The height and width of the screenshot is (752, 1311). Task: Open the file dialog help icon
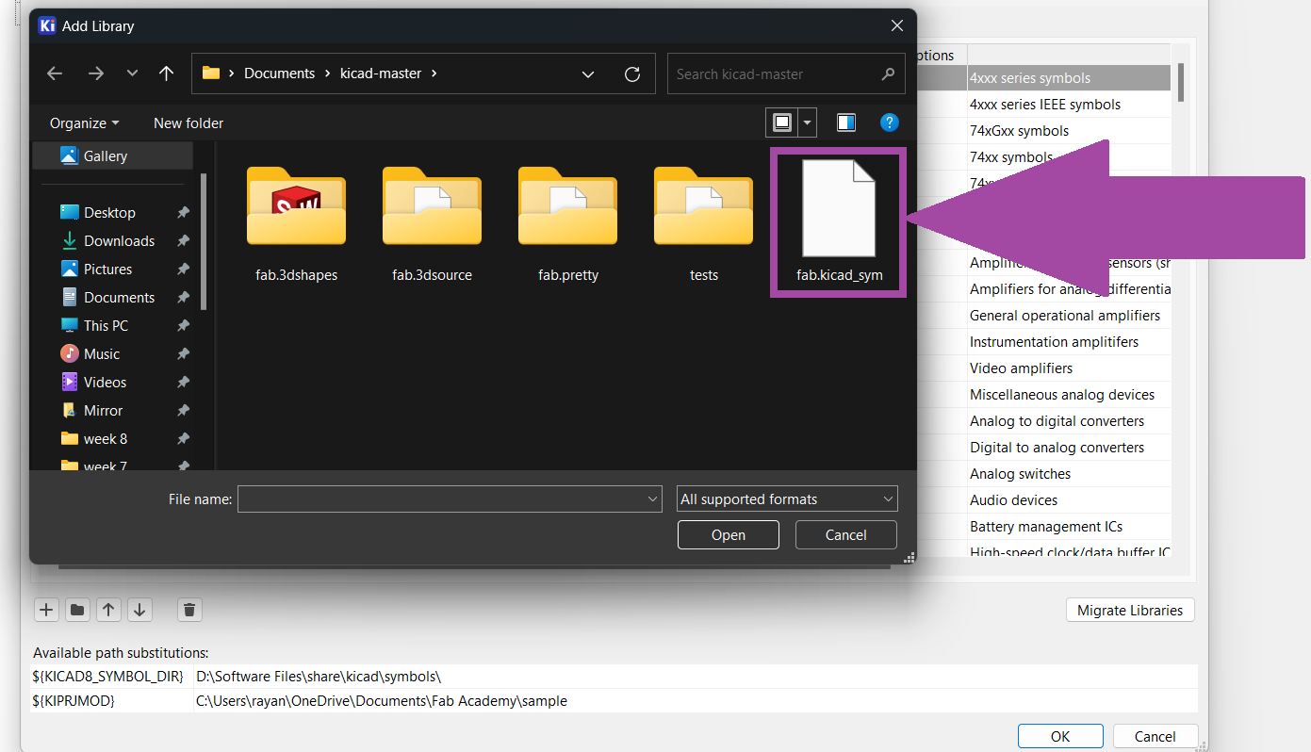[889, 123]
